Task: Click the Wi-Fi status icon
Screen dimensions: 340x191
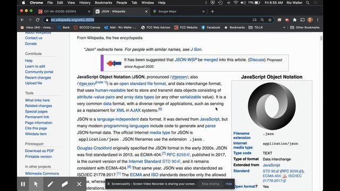Action: pyautogui.click(x=236, y=3)
